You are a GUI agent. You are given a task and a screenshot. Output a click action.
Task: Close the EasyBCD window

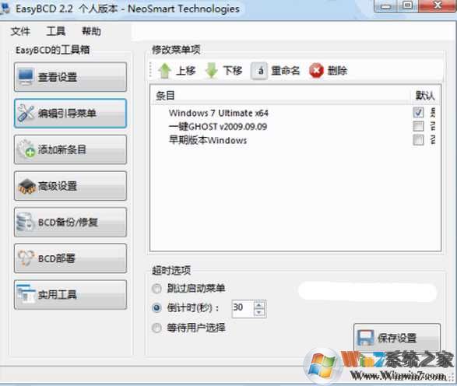[438, 5]
